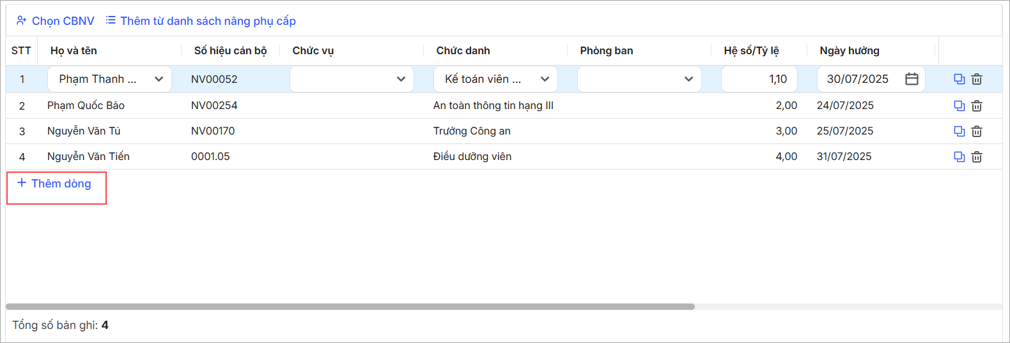The width and height of the screenshot is (1010, 343).
Task: Duplicate row 1 Phạm Thanh entry
Action: [x=959, y=79]
